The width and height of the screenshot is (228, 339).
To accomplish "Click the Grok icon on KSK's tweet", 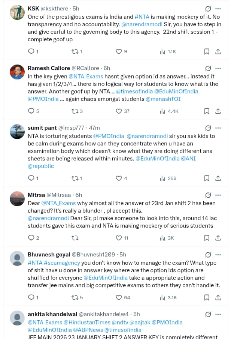I will click(208, 9).
